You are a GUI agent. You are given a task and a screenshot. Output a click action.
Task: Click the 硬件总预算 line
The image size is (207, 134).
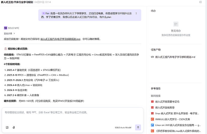(x=44, y=101)
